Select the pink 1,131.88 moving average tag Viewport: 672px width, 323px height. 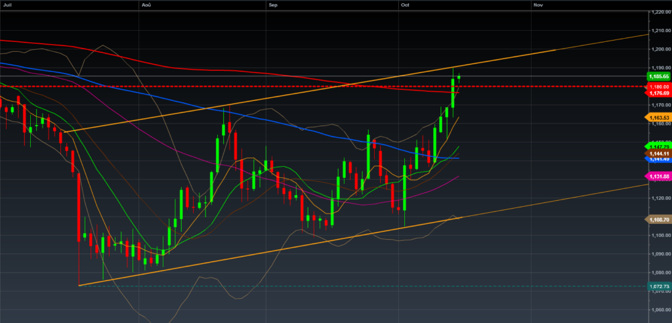pyautogui.click(x=658, y=177)
